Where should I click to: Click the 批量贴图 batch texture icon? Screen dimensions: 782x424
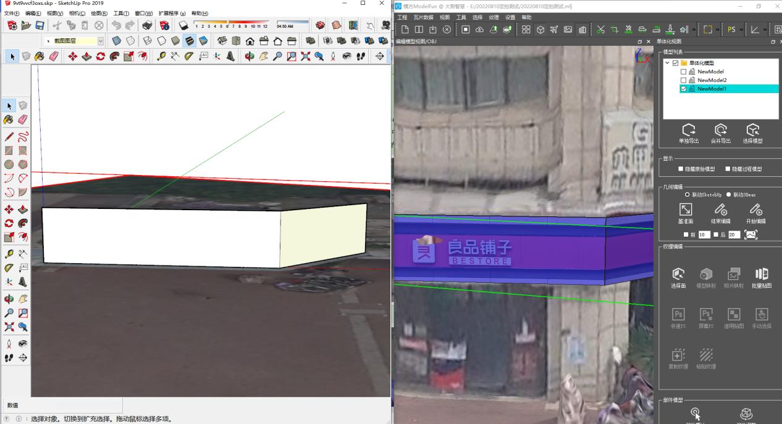[762, 278]
